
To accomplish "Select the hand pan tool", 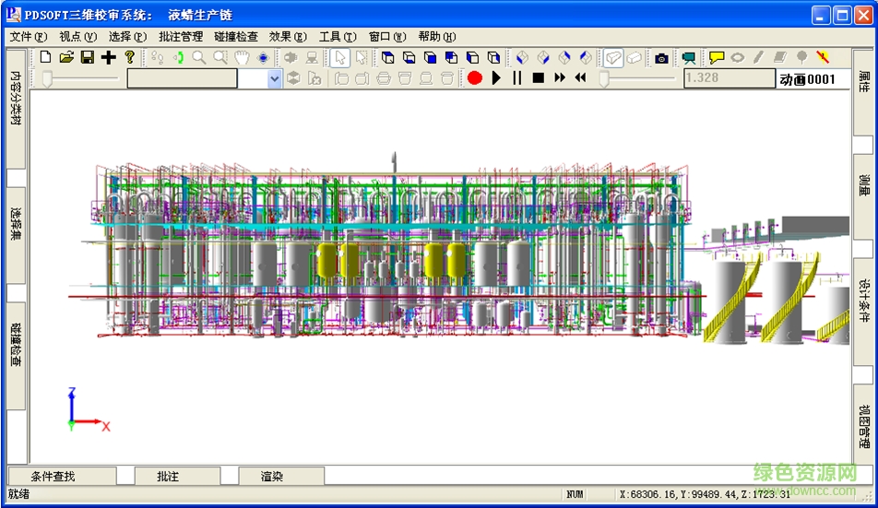I will [242, 57].
